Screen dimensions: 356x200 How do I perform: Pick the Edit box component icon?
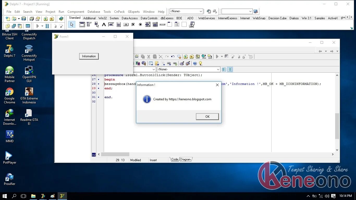click(111, 24)
